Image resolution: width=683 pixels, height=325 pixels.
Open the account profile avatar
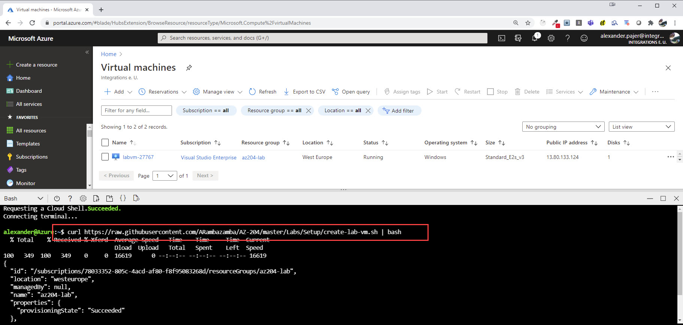point(675,38)
